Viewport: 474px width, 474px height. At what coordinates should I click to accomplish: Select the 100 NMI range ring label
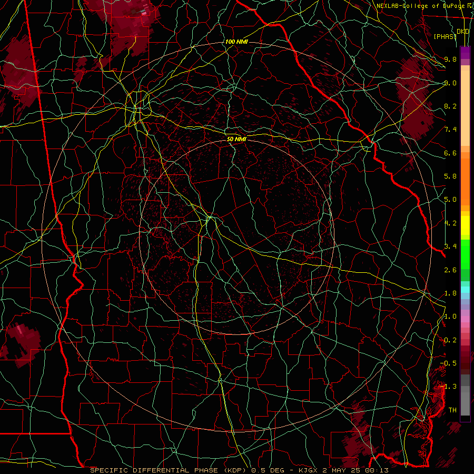[x=236, y=42]
